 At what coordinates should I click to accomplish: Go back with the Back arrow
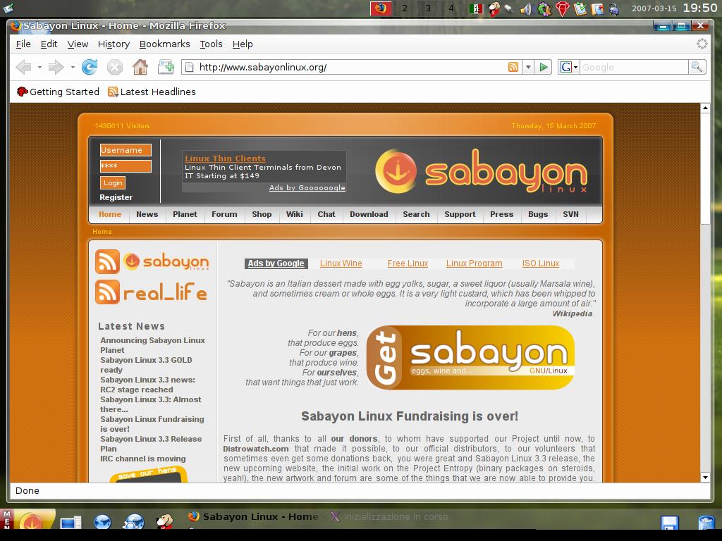coord(23,67)
